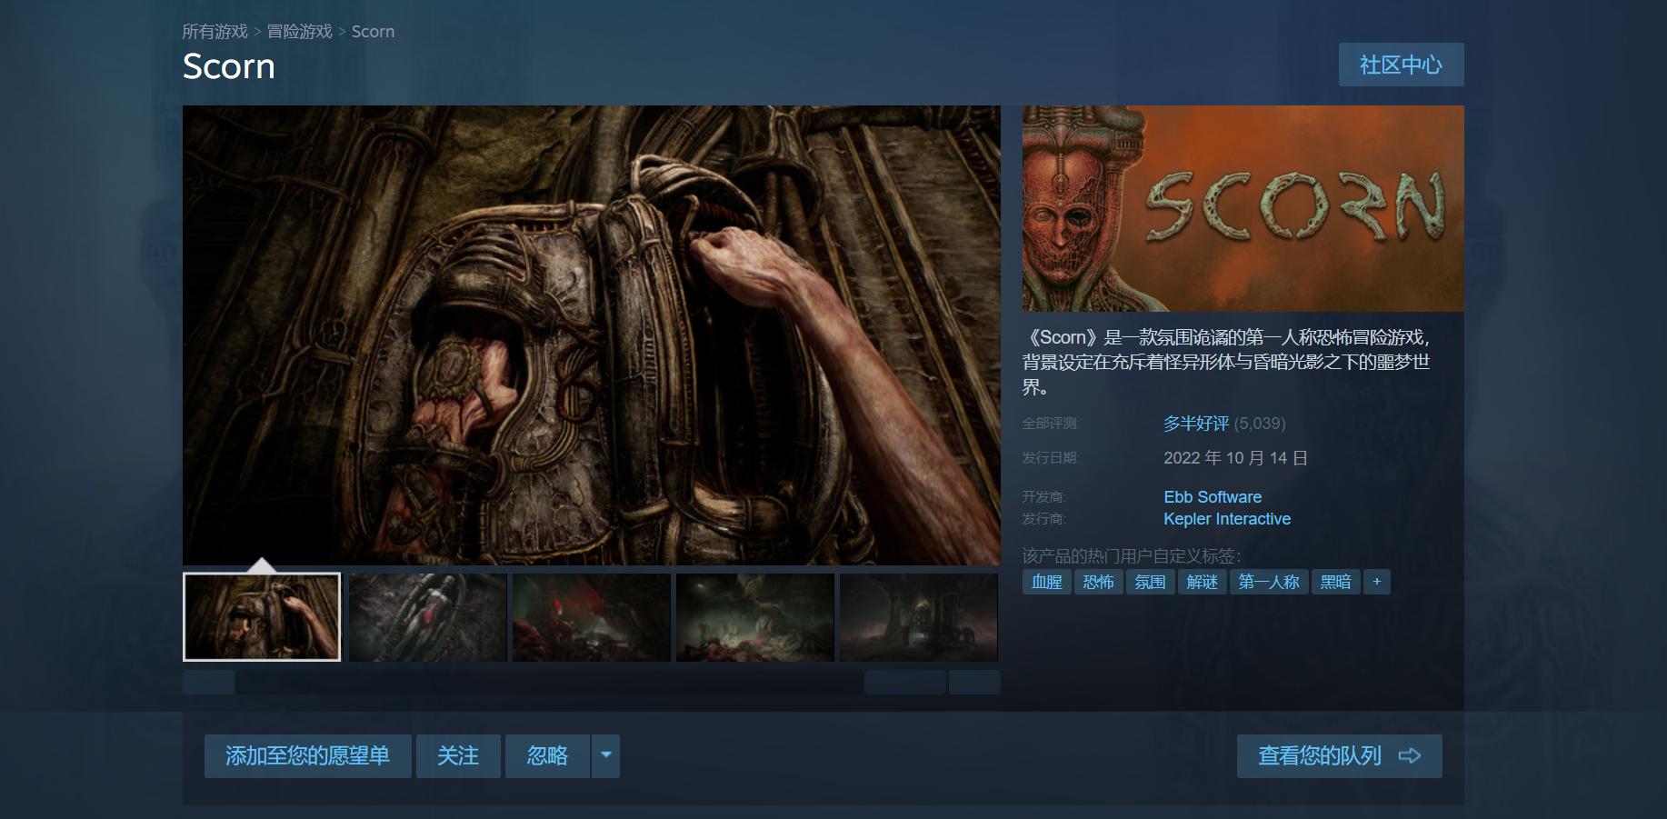Viewport: 1667px width, 819px height.
Task: Open the 社区中心 community hub
Action: (1401, 65)
